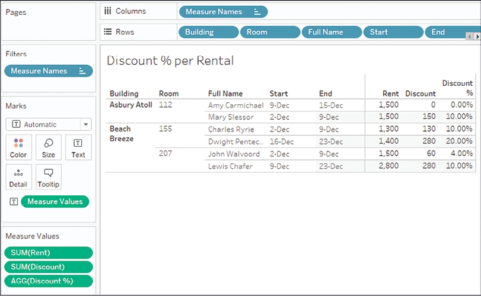
Task: Click the Text marks card icon
Action: (x=78, y=147)
